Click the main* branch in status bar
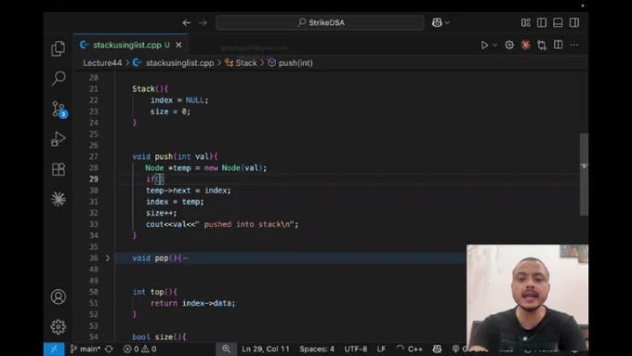 click(86, 349)
